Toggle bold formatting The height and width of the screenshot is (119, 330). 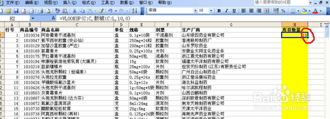click(219, 11)
